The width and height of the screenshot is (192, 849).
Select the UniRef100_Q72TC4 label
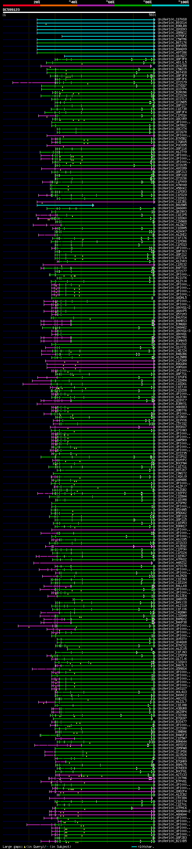click(x=172, y=258)
